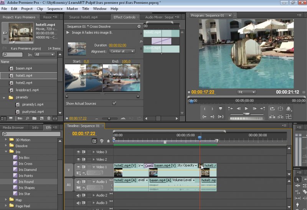The image size is (307, 210).
Task: Click the trash icon in Project panel
Action: [x=48, y=118]
